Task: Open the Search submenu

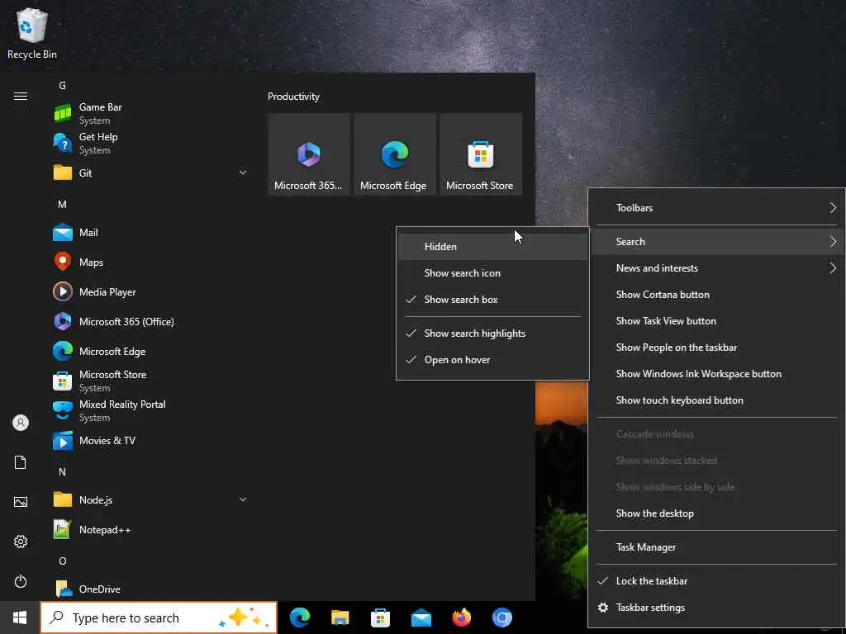Action: 716,242
